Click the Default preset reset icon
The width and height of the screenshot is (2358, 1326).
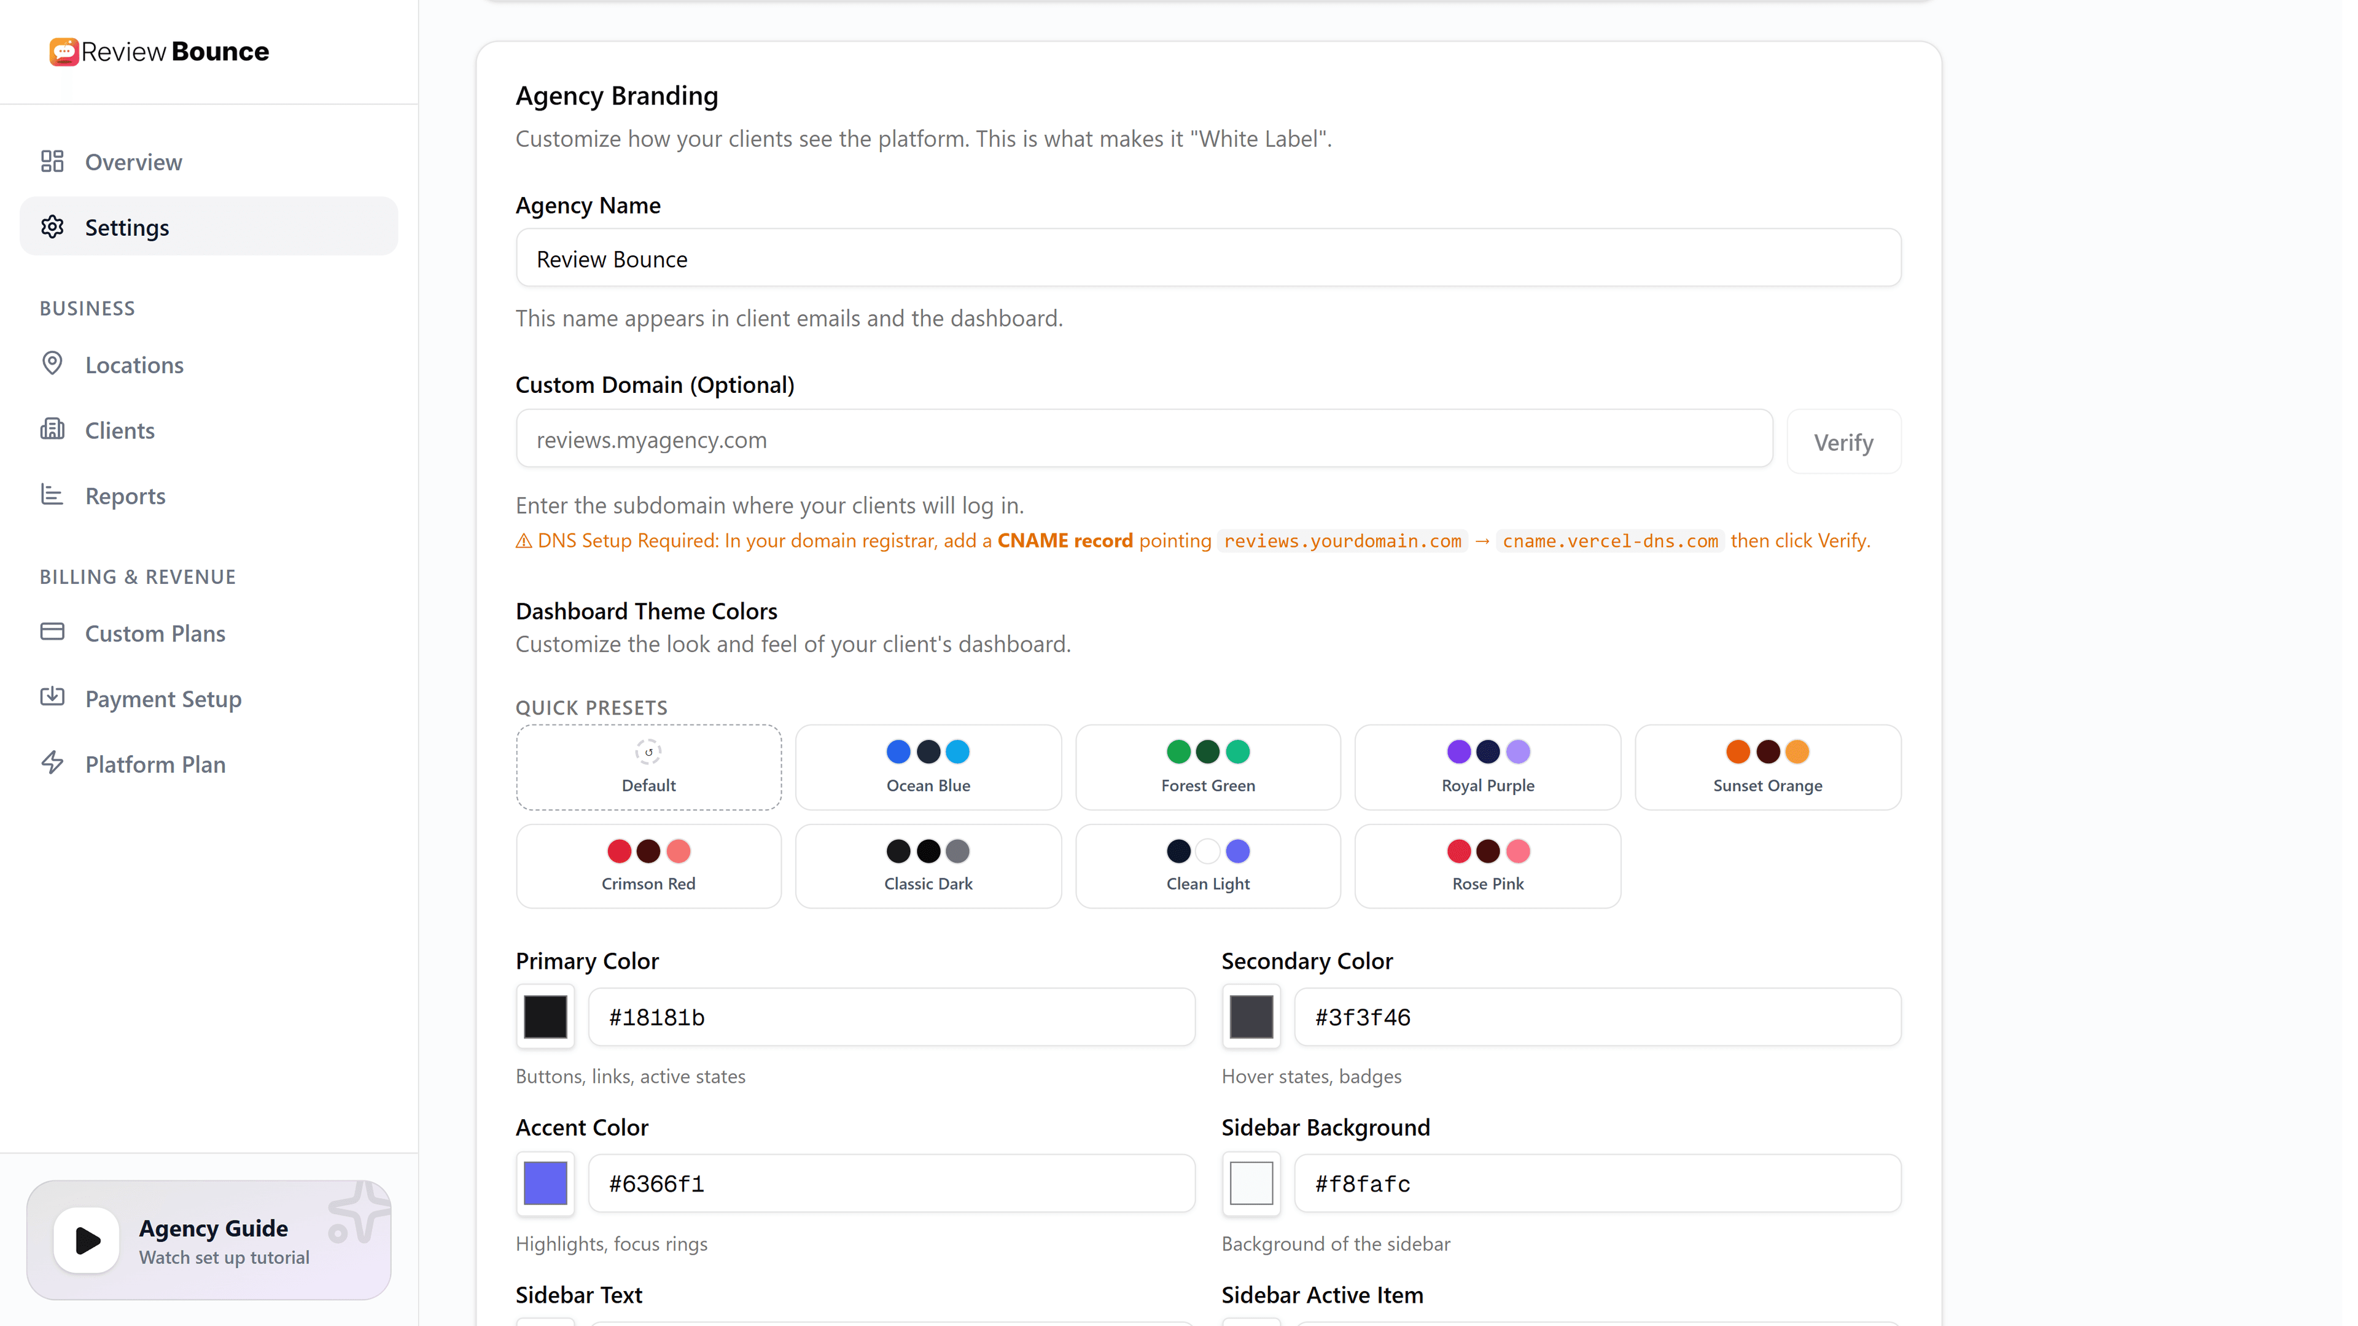pos(648,752)
